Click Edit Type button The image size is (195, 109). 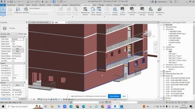pos(23,34)
